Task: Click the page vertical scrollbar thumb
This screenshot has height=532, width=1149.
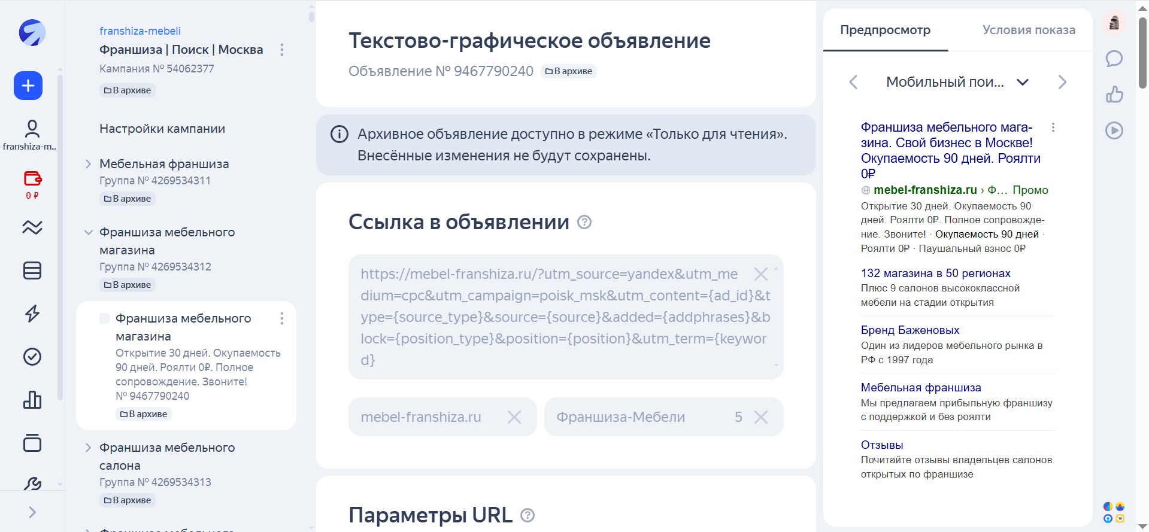Action: pos(1142,53)
